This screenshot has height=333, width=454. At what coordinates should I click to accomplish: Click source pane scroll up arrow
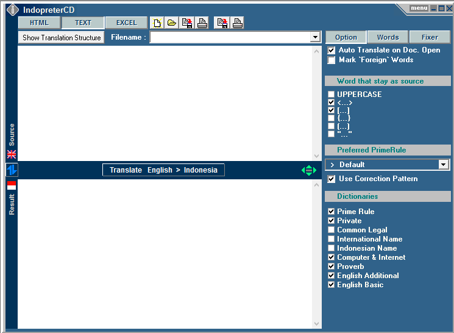tap(316, 51)
